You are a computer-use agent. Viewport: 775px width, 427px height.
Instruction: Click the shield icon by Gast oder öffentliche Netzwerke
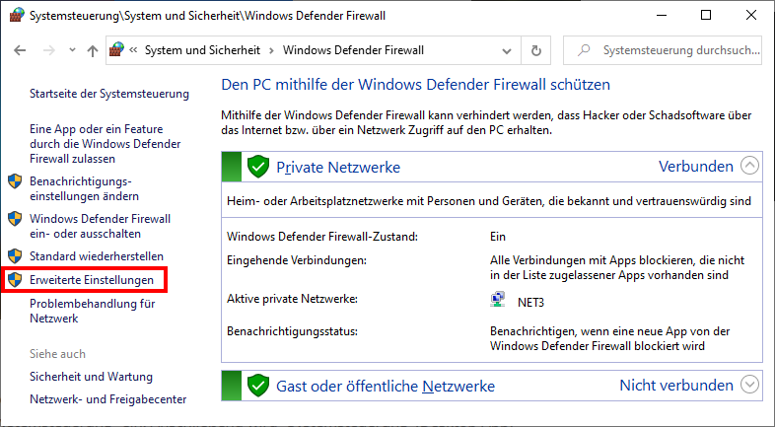(x=258, y=385)
